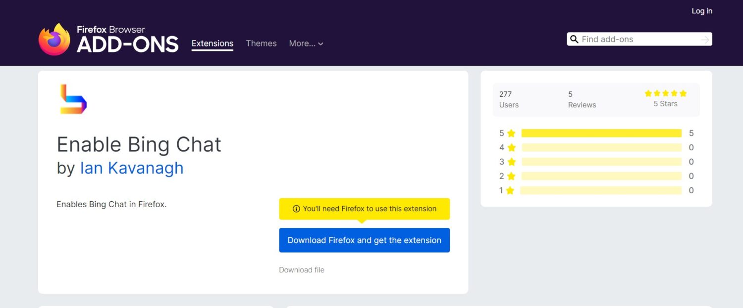Click the 'You'll need Firefox' notice

pos(365,209)
